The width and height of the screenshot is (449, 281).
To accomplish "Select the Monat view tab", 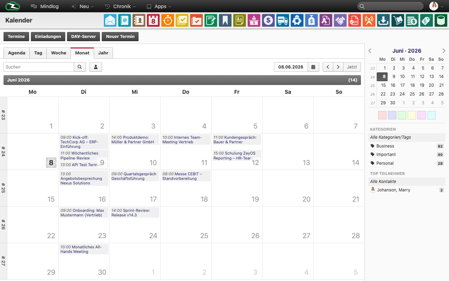I will click(x=82, y=53).
